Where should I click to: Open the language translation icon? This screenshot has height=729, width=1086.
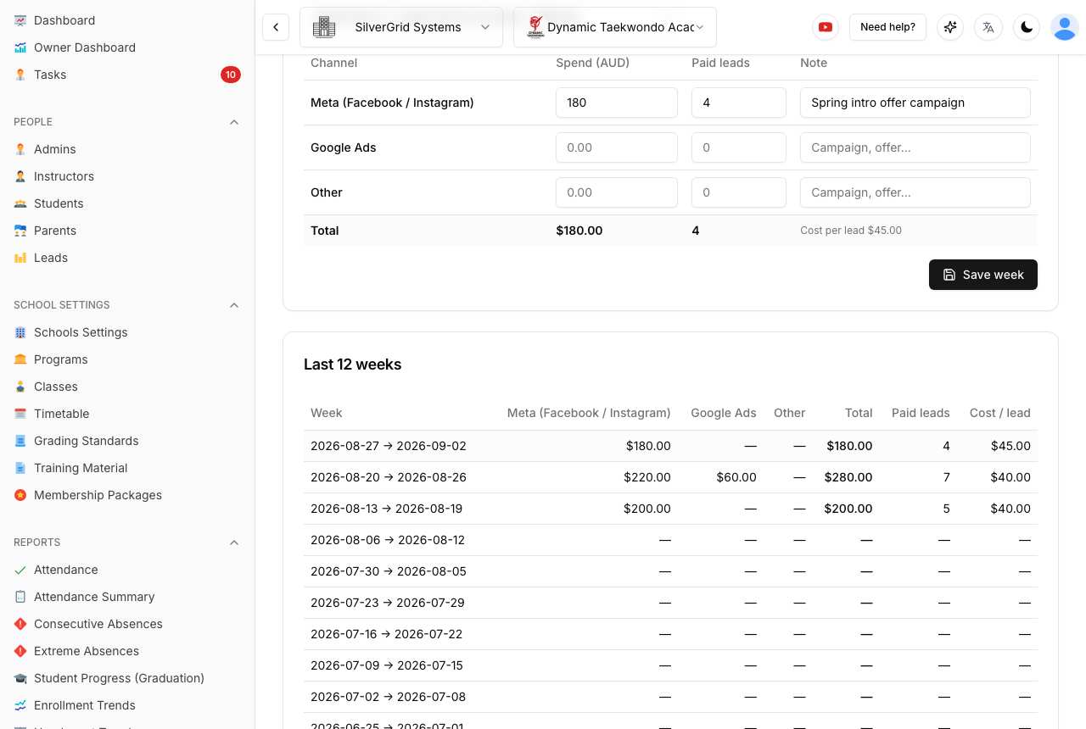click(x=988, y=27)
